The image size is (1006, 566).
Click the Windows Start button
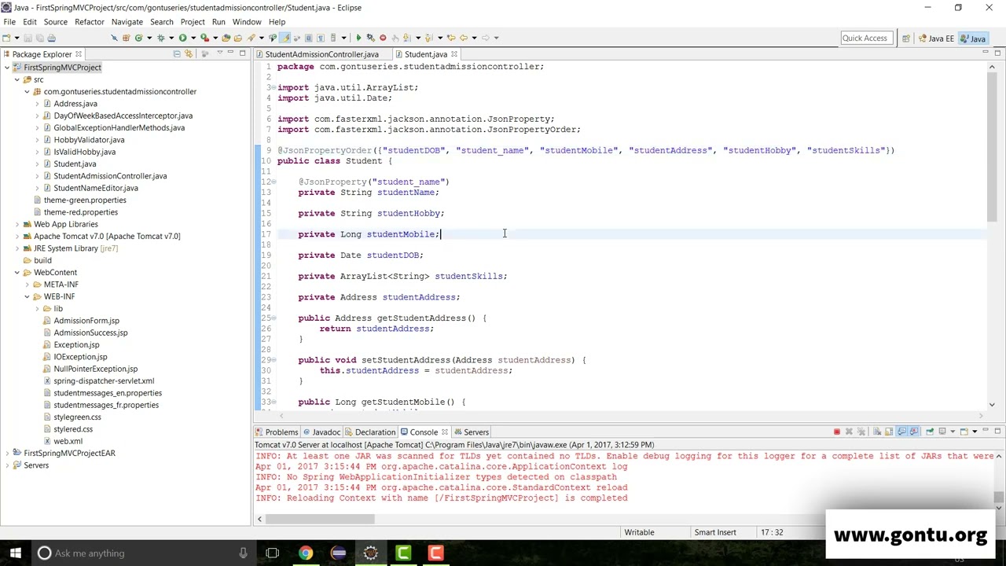click(x=16, y=553)
